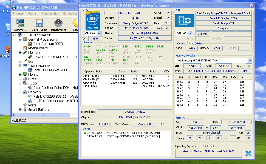The image size is (266, 164).
Task: Select Intel HD Graphics 2000 tree item
Action: (51, 70)
